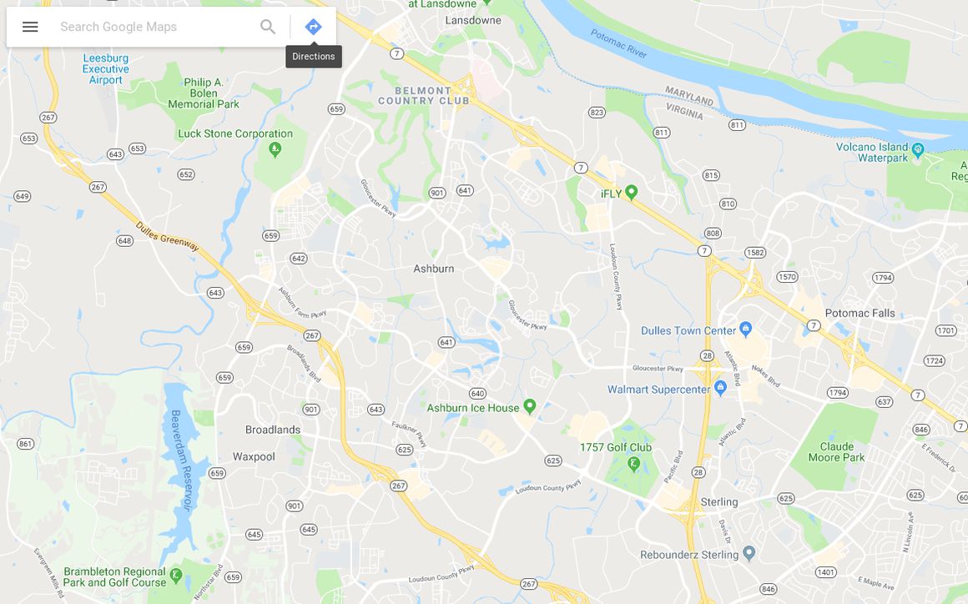Click the search magnifier icon
The width and height of the screenshot is (968, 604).
267,27
